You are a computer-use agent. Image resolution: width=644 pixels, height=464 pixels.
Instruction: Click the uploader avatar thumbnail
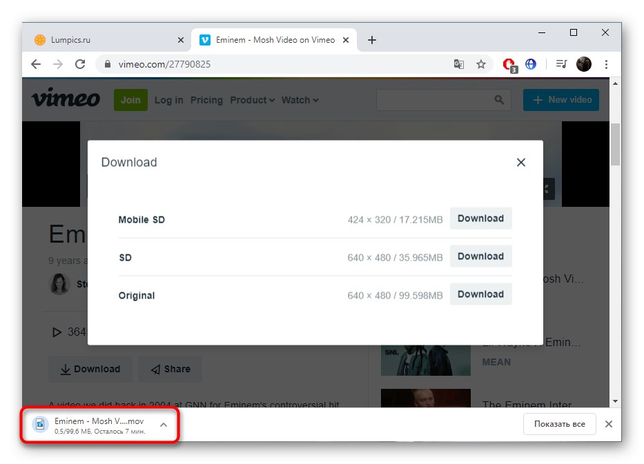[x=59, y=284]
